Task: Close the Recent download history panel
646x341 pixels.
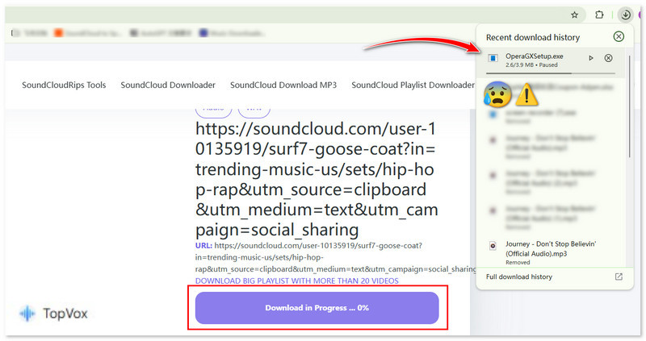Action: click(x=619, y=36)
